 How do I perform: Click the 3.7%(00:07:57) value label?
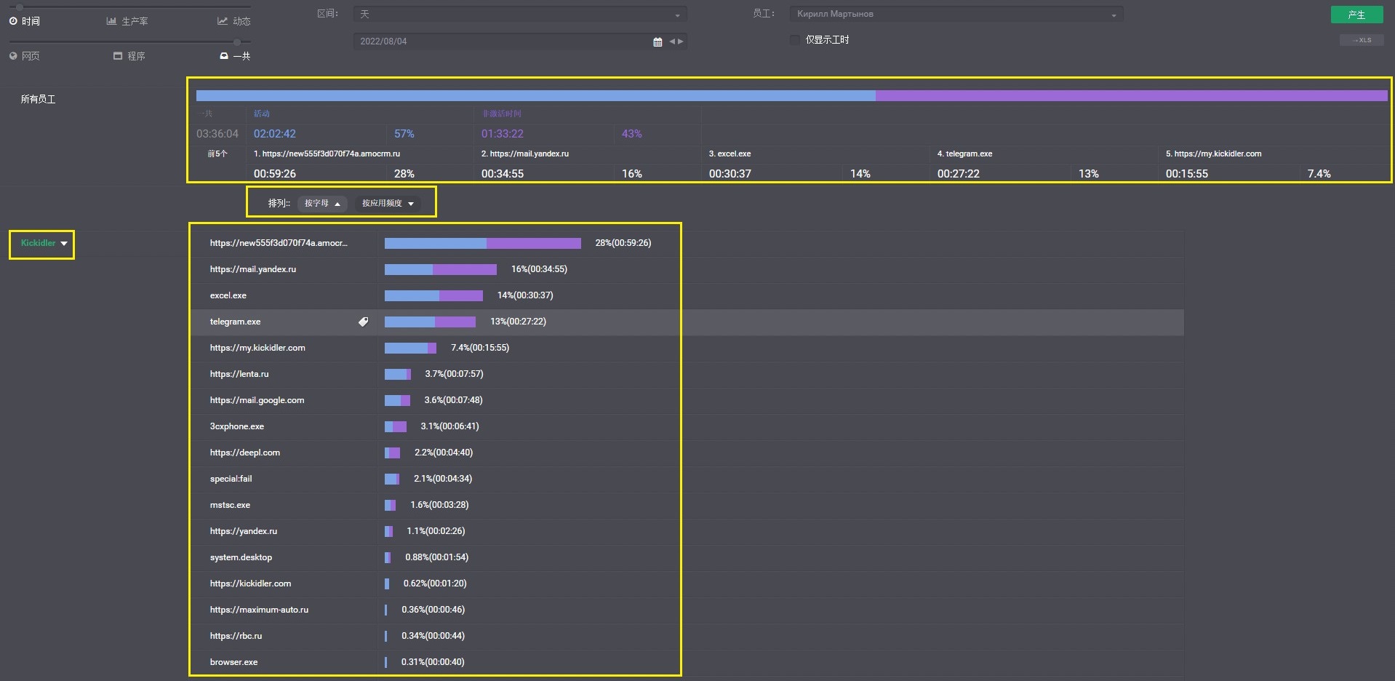[x=454, y=374]
